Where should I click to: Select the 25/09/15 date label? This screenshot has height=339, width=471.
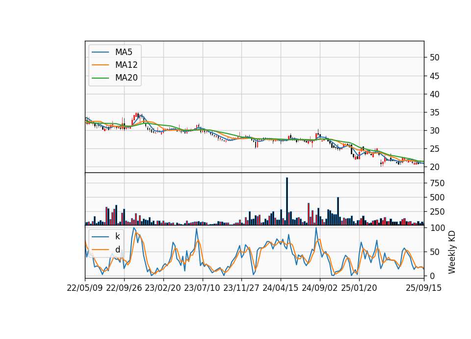[x=424, y=288]
